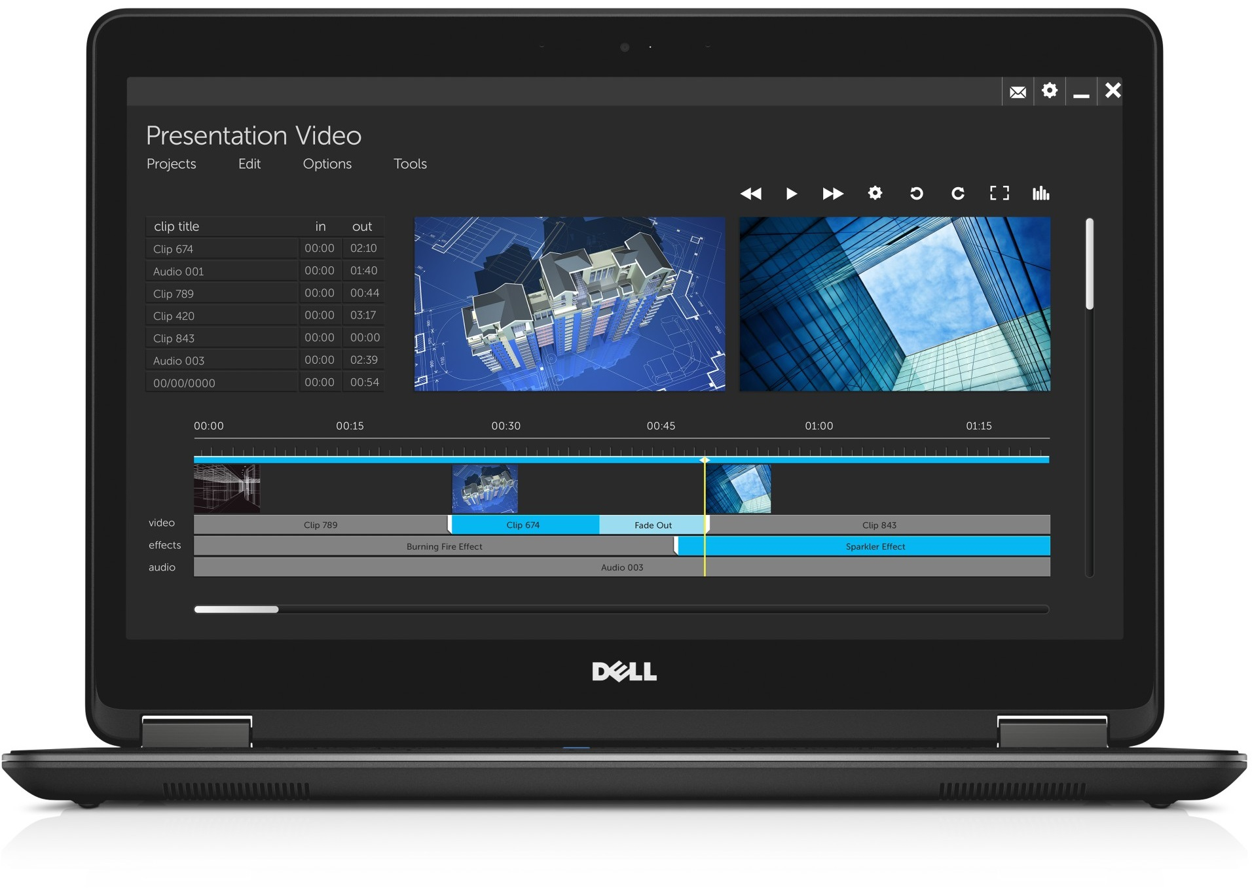Open the Edit menu
Image resolution: width=1252 pixels, height=895 pixels.
249,164
